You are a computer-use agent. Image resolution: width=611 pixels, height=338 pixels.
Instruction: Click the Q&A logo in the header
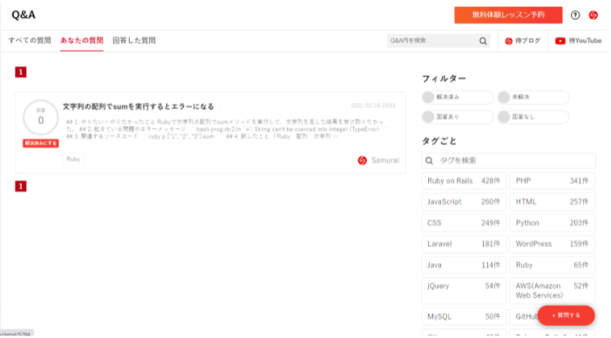[24, 15]
